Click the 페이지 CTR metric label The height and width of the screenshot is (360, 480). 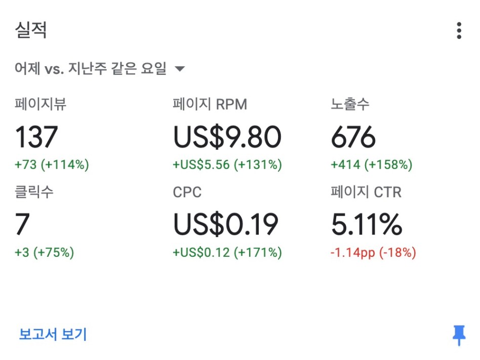click(x=366, y=192)
